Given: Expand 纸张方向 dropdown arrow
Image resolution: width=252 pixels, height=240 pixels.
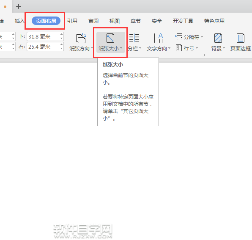Looking at the screenshot, I should click(92, 48).
